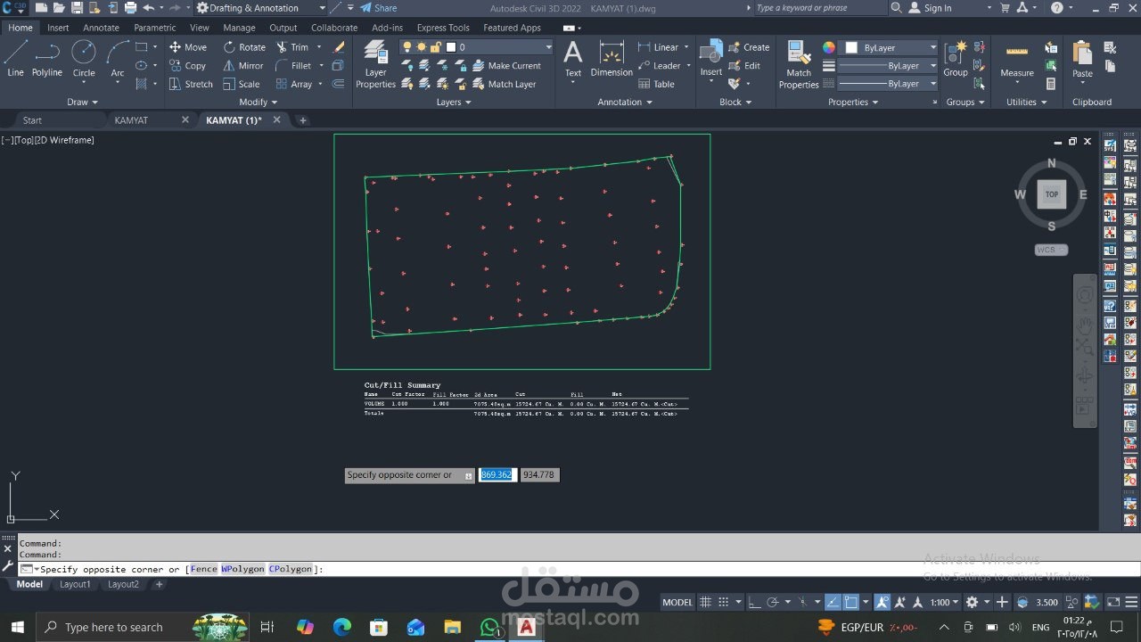Click the Paste clipboard button
This screenshot has width=1141, height=642.
(x=1082, y=59)
